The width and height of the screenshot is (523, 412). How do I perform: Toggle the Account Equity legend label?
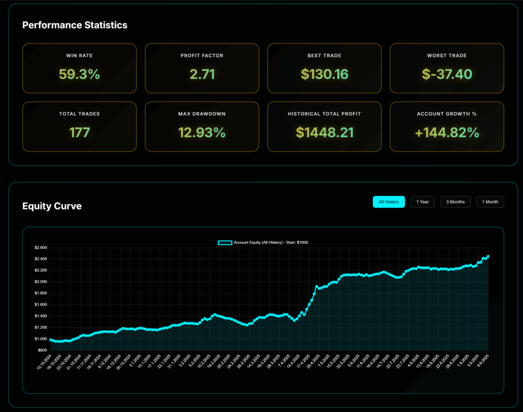coord(271,243)
